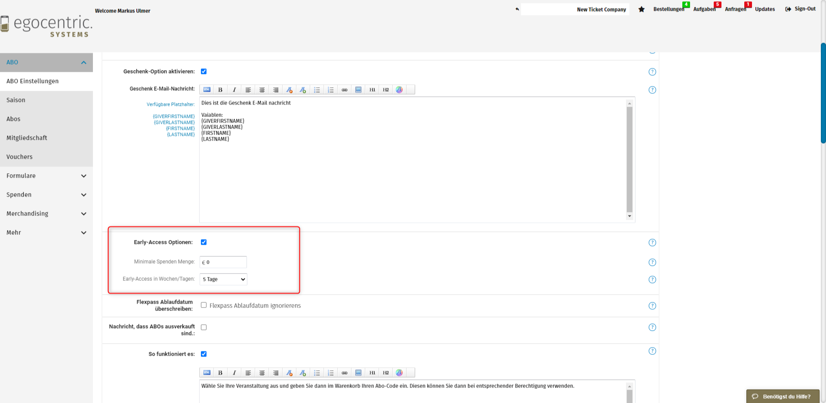
Task: Click the back arrow beside New Ticket Company
Action: [517, 9]
